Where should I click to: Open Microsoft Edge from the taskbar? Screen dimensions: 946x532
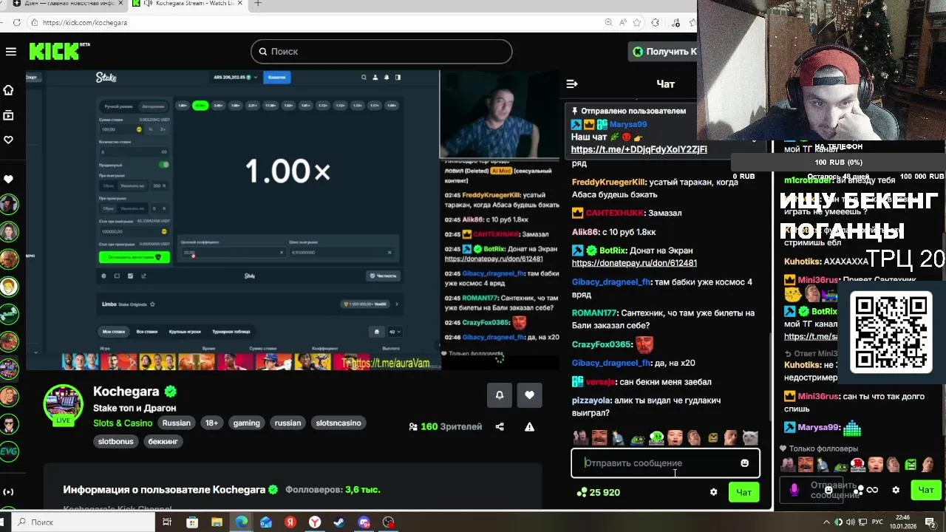(241, 522)
